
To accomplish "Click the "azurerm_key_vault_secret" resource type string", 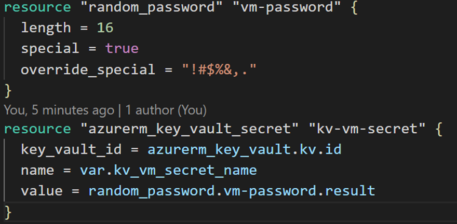I will [x=166, y=129].
